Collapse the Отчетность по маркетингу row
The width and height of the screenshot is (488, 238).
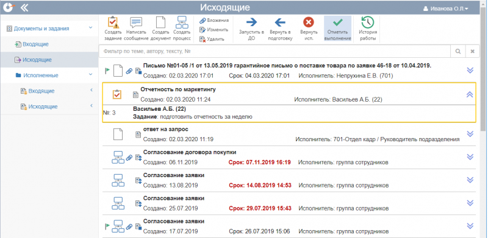pyautogui.click(x=470, y=95)
